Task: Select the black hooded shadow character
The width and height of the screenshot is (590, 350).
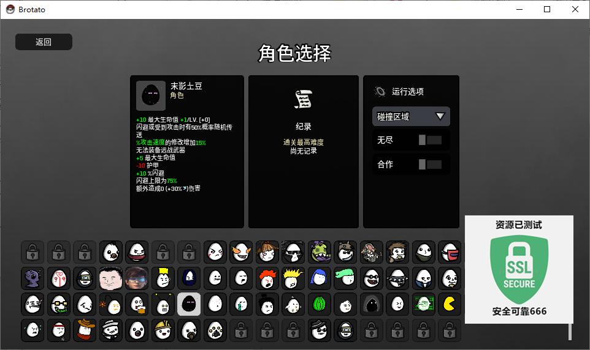Action: [x=372, y=304]
